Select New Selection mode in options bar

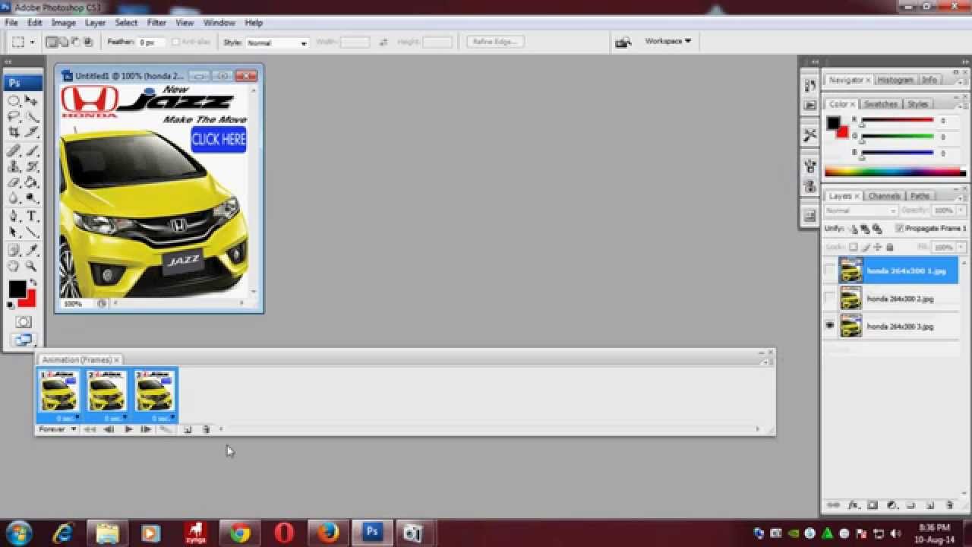pos(52,43)
